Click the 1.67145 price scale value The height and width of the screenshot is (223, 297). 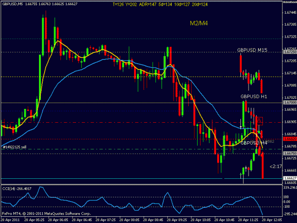290,73
